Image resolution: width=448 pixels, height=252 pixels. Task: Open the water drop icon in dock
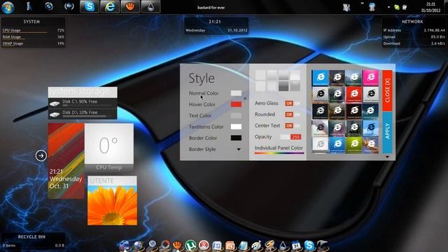pos(283,246)
